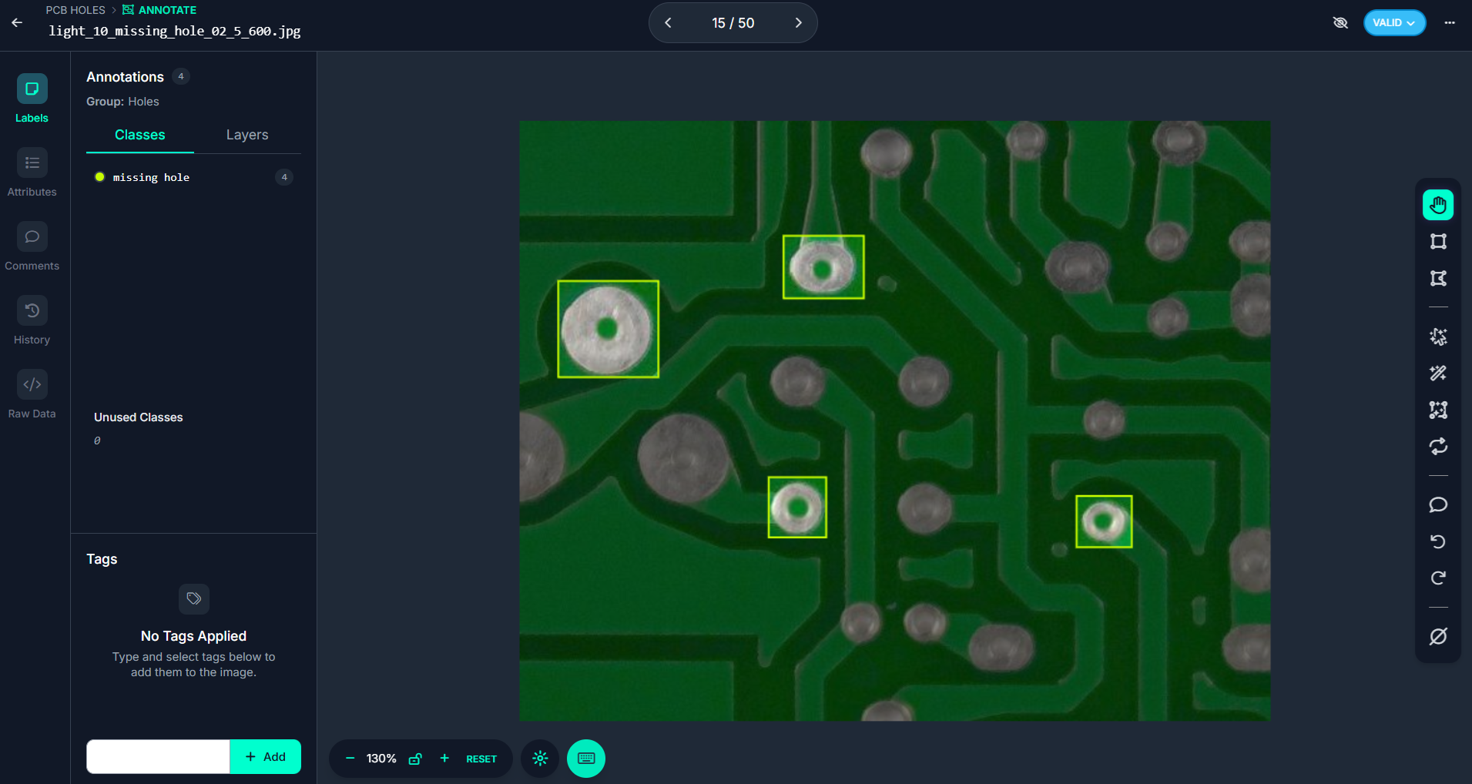Switch to the Layers tab
The height and width of the screenshot is (784, 1472).
[x=247, y=135]
